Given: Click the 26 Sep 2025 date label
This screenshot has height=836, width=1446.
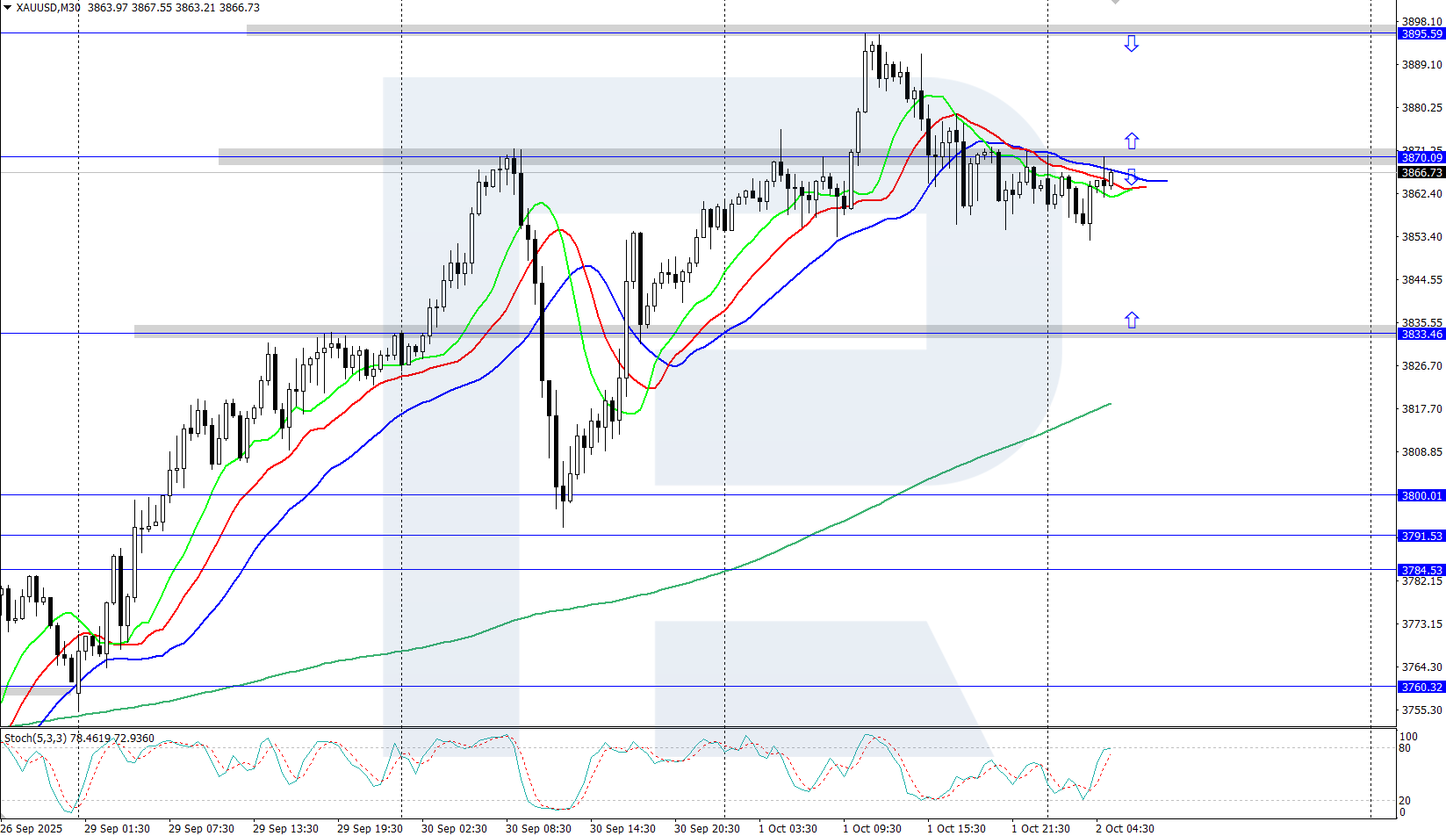Looking at the screenshot, I should click(x=32, y=828).
